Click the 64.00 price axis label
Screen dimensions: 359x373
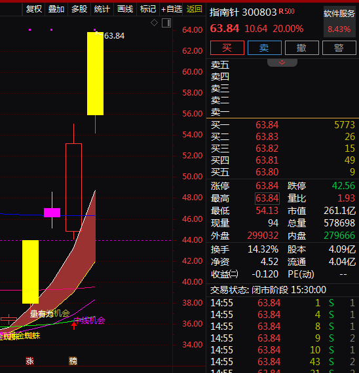point(192,30)
